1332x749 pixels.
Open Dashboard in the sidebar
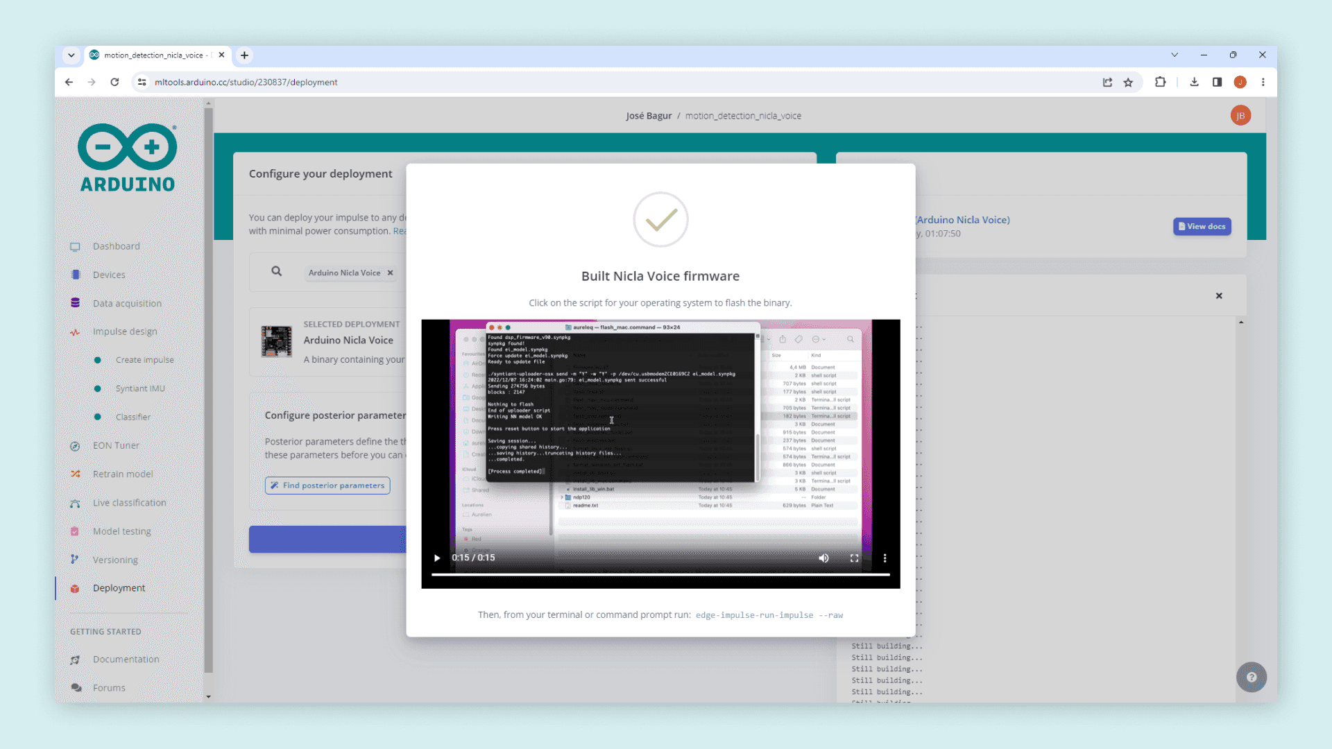(x=116, y=246)
